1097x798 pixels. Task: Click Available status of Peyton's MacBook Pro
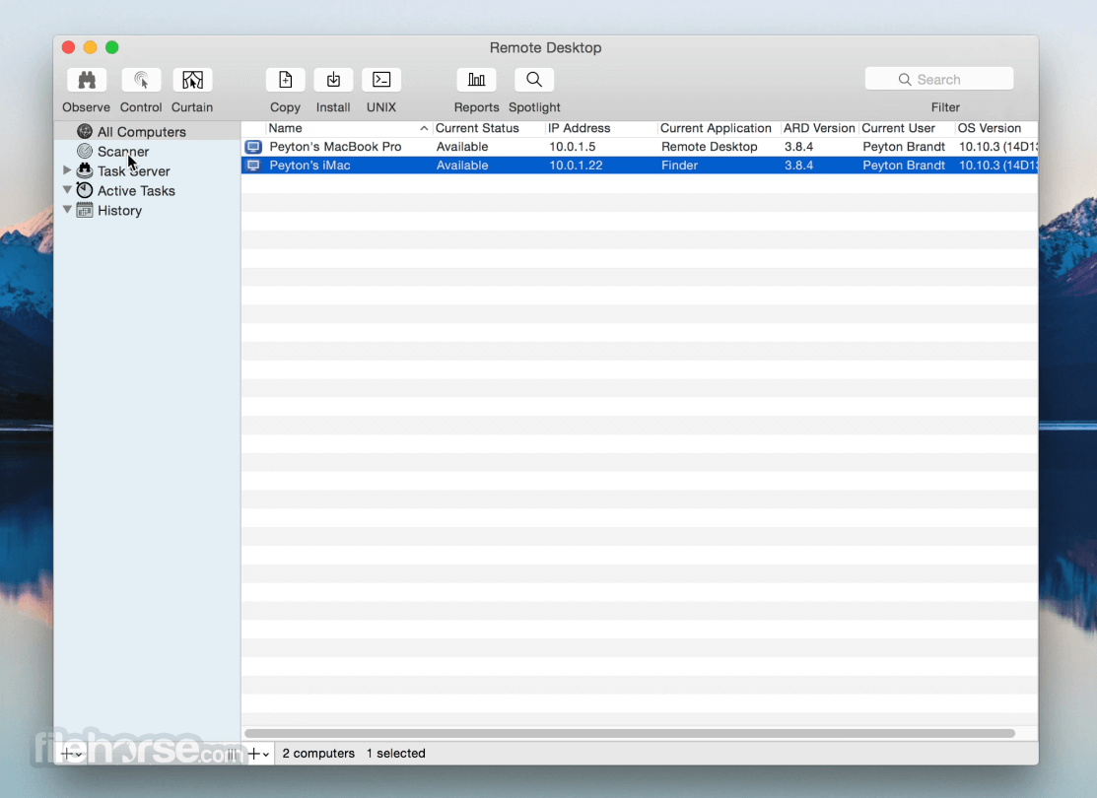462,147
